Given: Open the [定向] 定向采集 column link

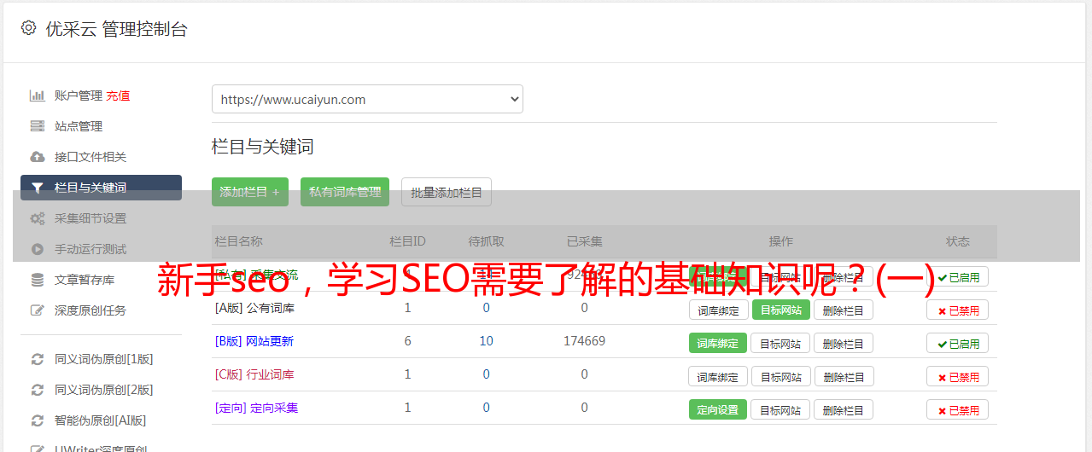Looking at the screenshot, I should coord(257,408).
